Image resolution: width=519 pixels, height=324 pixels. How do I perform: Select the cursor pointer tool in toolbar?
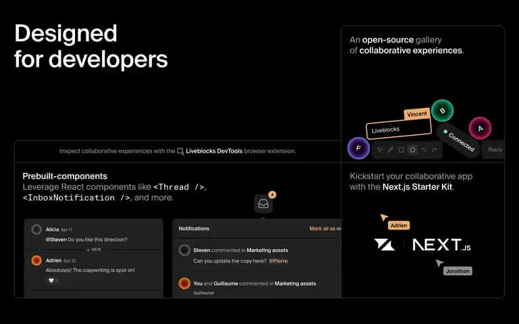click(x=380, y=150)
